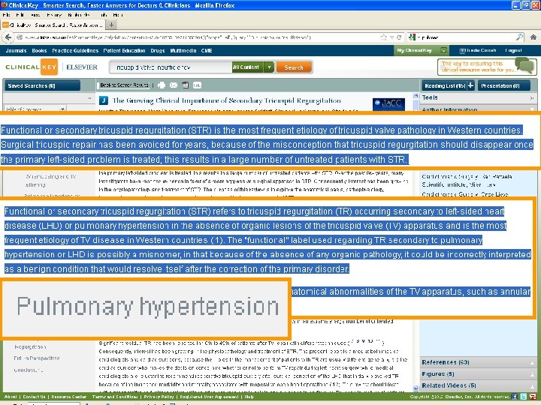Get the article URL link icon
Screen dimensions: 541x405
click(197, 85)
